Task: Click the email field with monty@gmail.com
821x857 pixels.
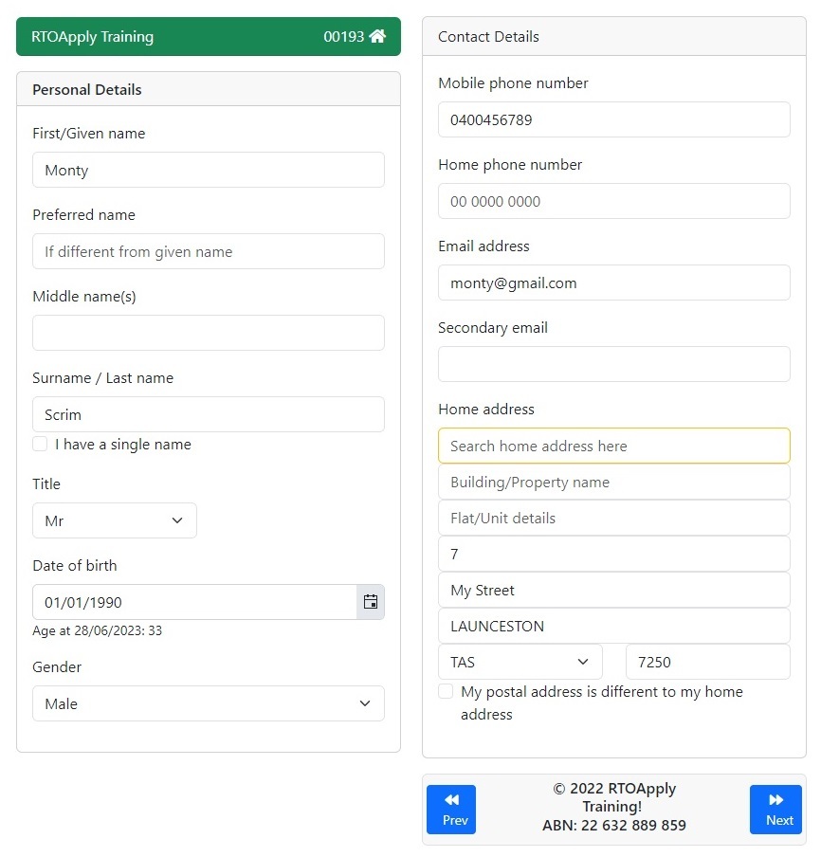Action: [x=613, y=283]
